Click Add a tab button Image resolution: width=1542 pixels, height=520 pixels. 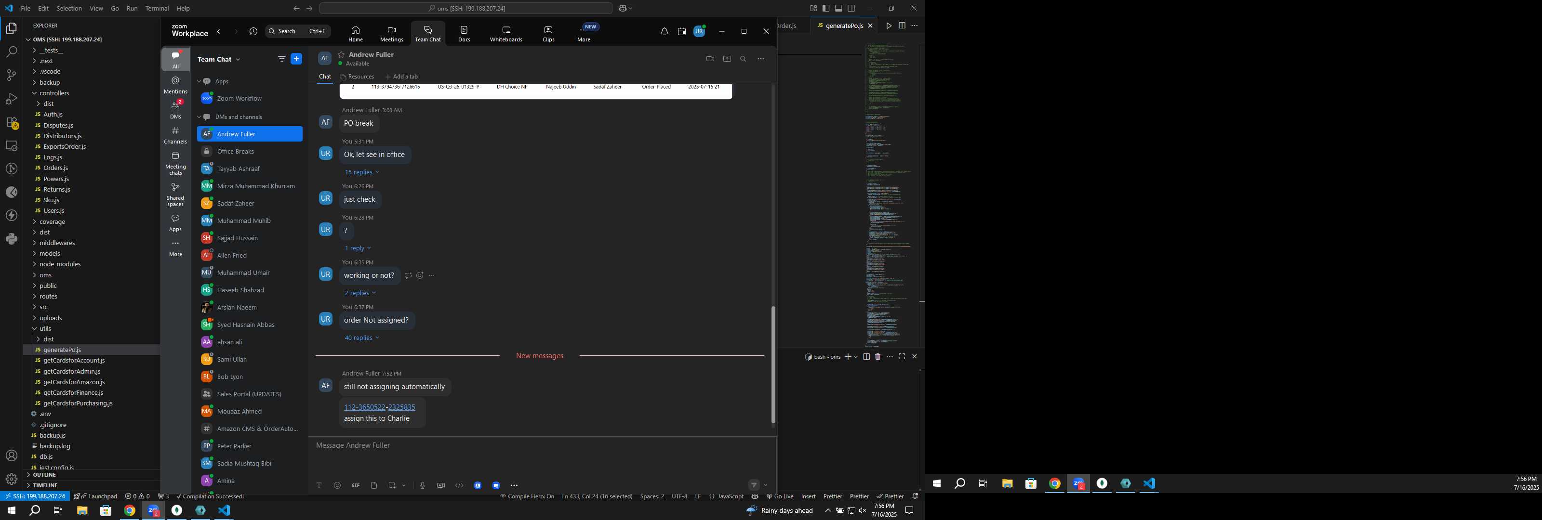click(x=402, y=77)
